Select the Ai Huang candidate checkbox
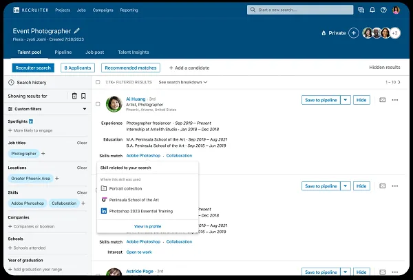Viewport: 413px width, 280px height. [x=98, y=104]
